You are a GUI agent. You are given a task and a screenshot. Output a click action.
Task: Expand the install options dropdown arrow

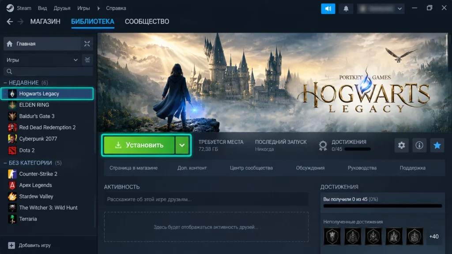tap(182, 145)
